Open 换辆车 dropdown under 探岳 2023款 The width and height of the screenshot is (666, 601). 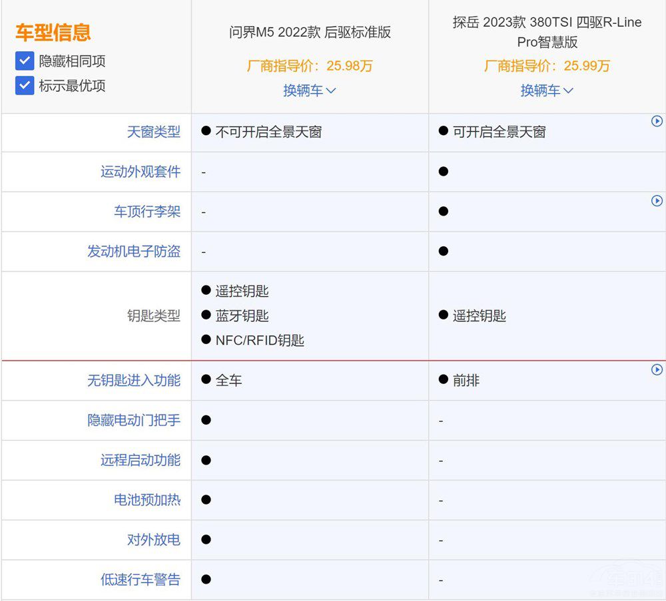click(547, 91)
